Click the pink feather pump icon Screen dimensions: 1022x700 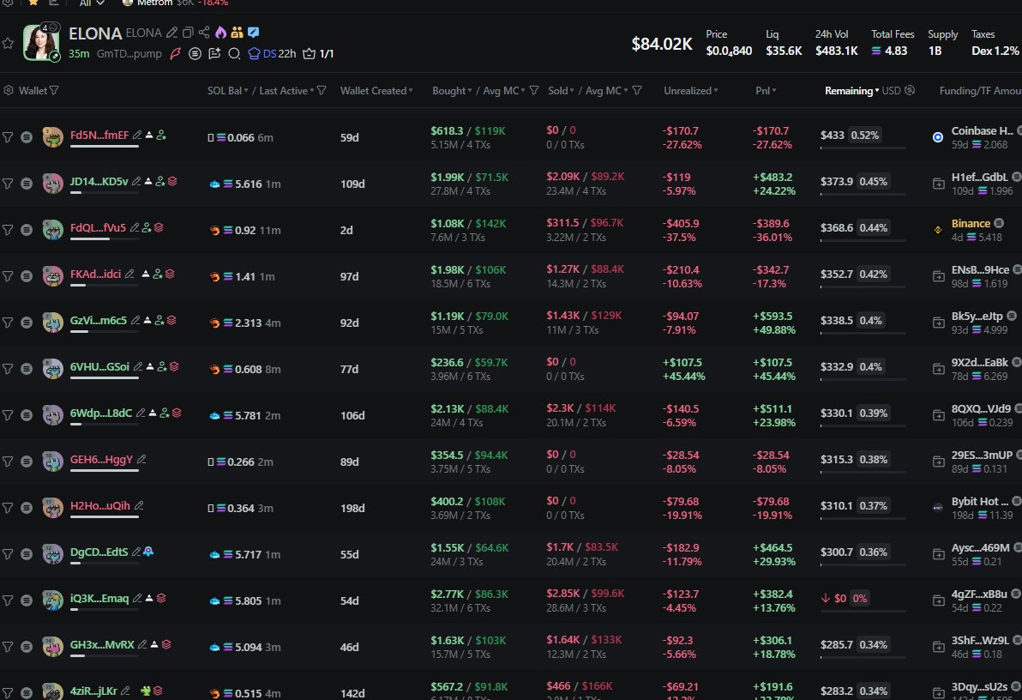[176, 53]
